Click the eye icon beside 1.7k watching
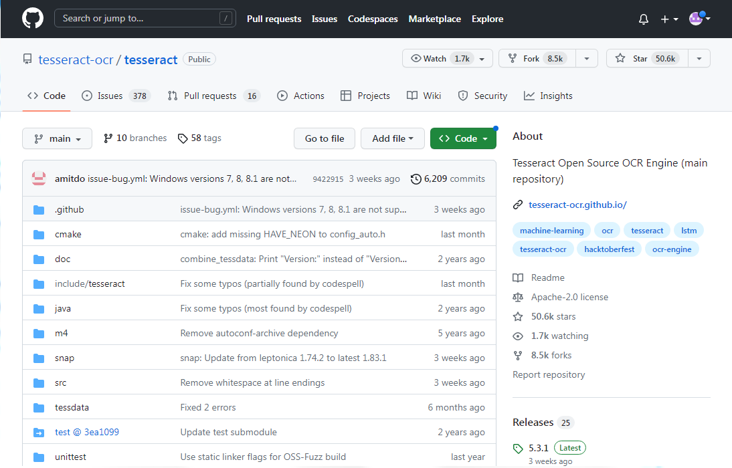732x468 pixels. tap(518, 336)
